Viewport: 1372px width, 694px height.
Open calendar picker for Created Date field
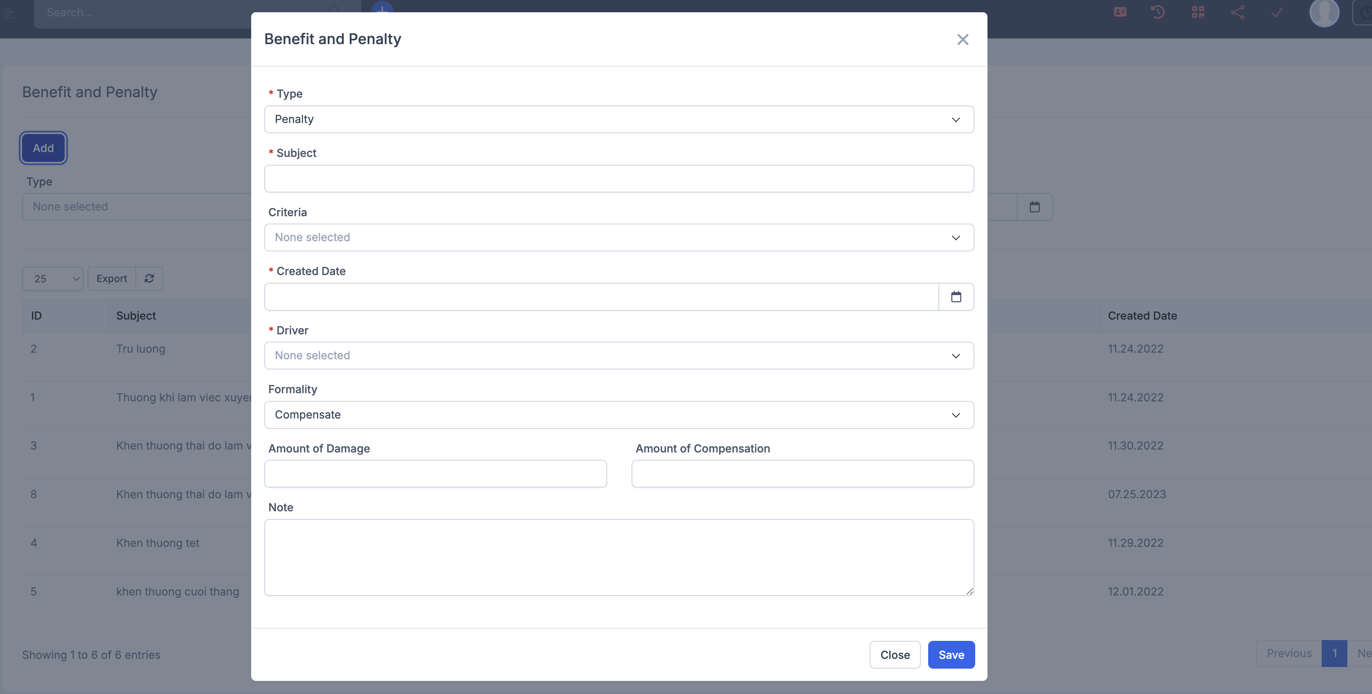[956, 296]
